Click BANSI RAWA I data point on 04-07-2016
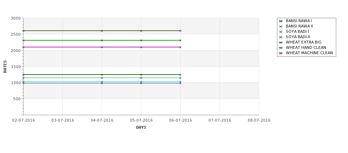 102,75
